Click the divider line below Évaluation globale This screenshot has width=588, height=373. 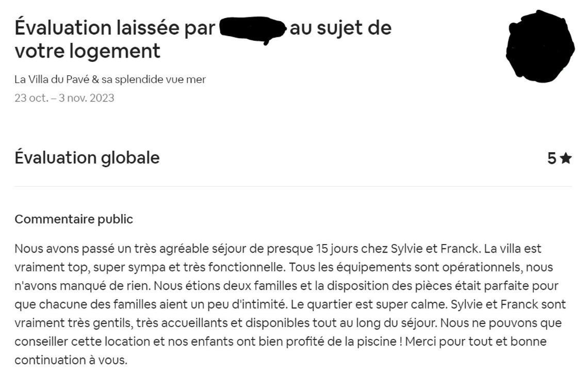(293, 186)
